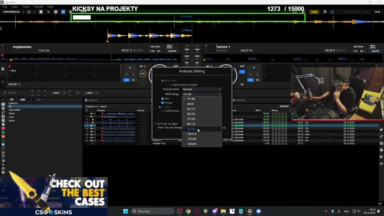
Task: Enable CUE(Manual) checkbox
Action: [163, 111]
